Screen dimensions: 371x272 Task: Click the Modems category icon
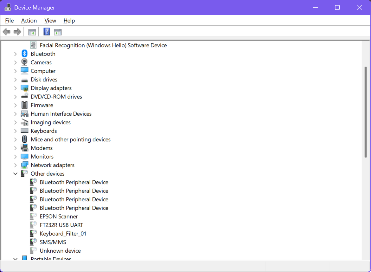point(24,148)
